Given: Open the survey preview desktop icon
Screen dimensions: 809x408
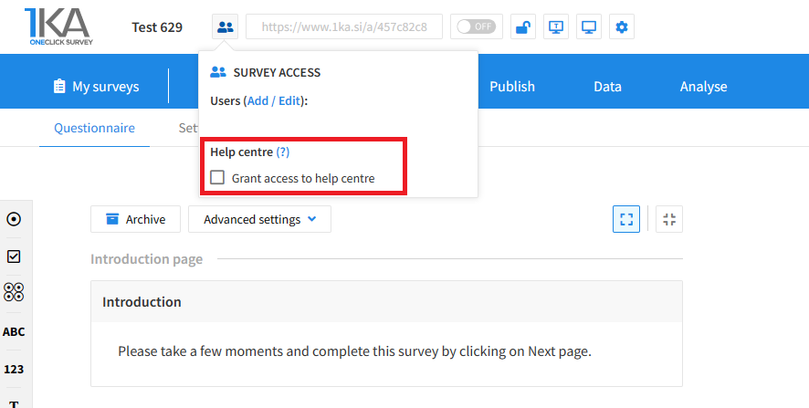Looking at the screenshot, I should [589, 26].
